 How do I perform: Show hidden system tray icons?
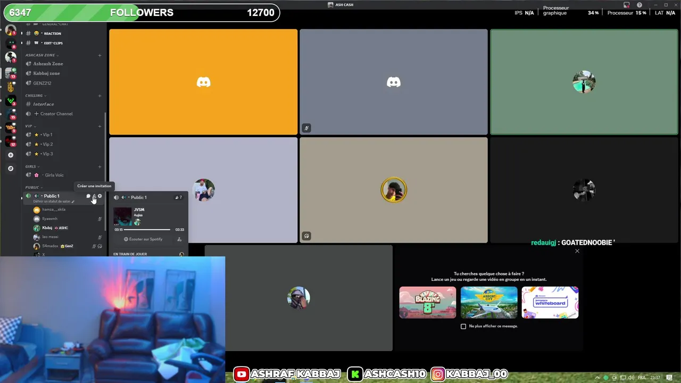(x=597, y=378)
